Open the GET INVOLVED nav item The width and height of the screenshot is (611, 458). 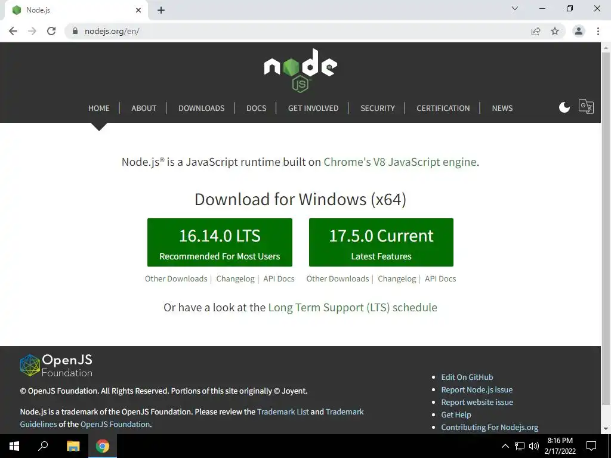point(313,109)
